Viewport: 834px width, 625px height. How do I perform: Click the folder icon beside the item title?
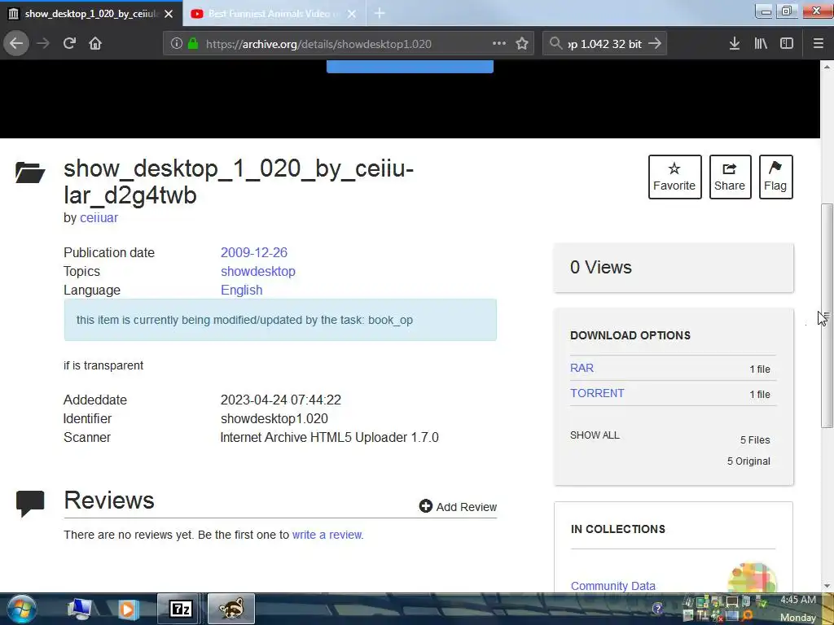(x=30, y=173)
